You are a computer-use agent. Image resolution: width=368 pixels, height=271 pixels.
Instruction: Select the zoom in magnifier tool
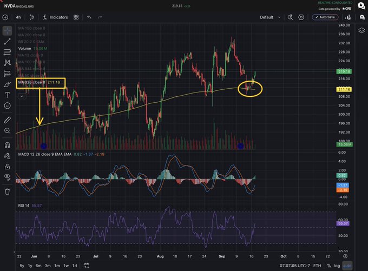coord(7,130)
